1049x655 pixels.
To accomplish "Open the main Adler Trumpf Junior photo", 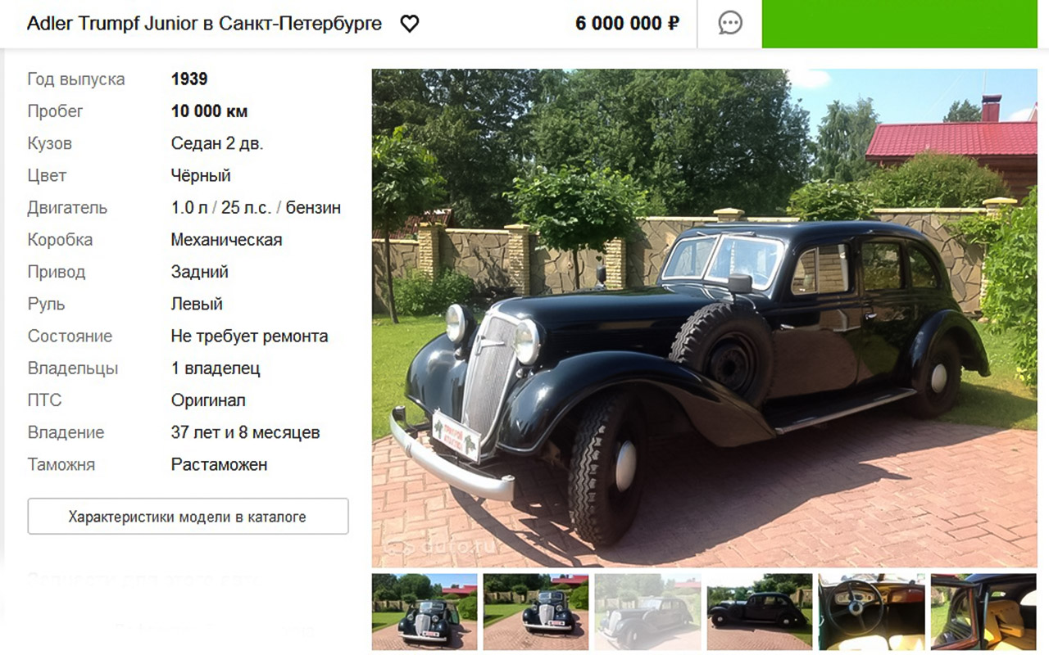I will [704, 318].
